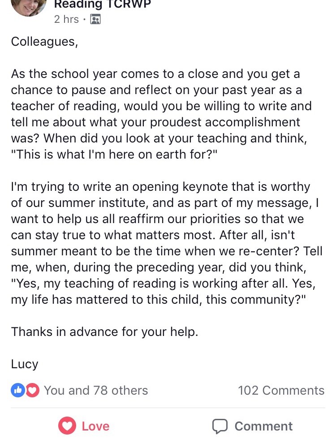Tap the "my life has mattered to this child" line

159,300
